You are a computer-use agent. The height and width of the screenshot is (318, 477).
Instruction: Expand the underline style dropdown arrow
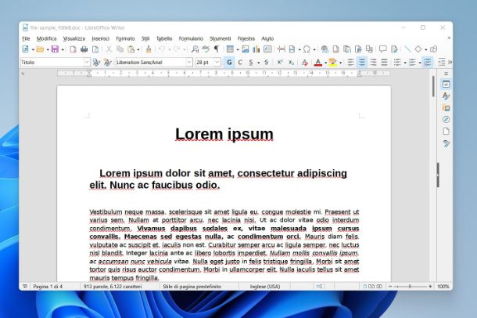(259, 63)
